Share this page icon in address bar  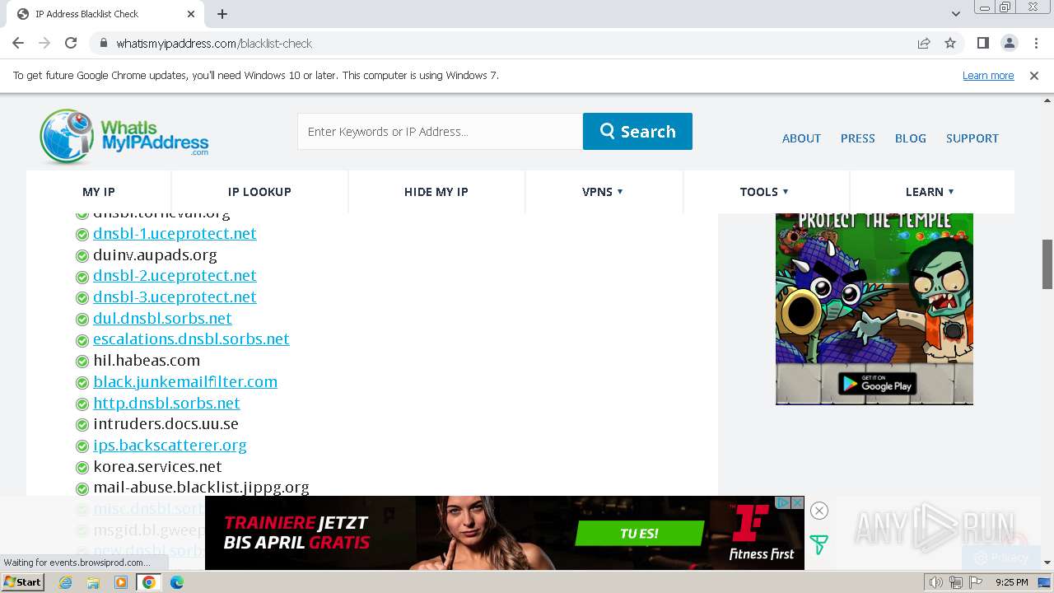[924, 43]
